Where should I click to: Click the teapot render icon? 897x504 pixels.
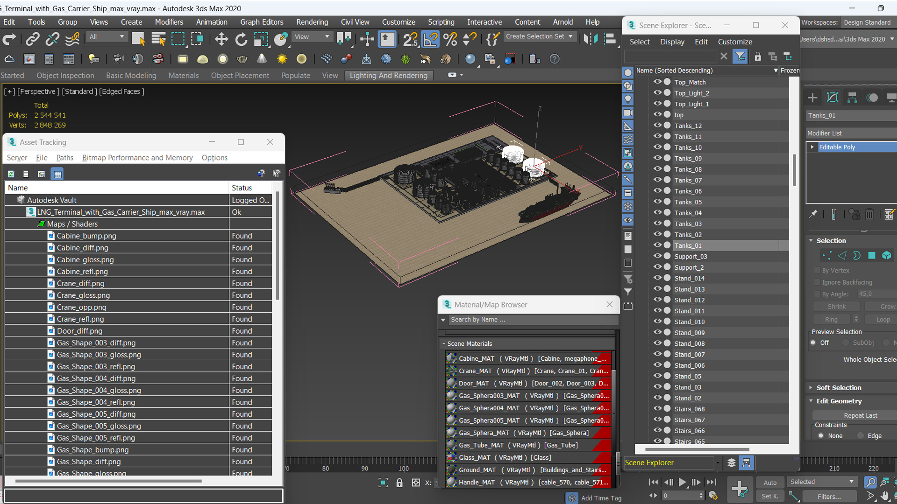tap(242, 59)
